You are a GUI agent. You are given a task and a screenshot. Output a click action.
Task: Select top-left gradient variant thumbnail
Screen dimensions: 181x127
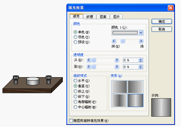(119, 87)
